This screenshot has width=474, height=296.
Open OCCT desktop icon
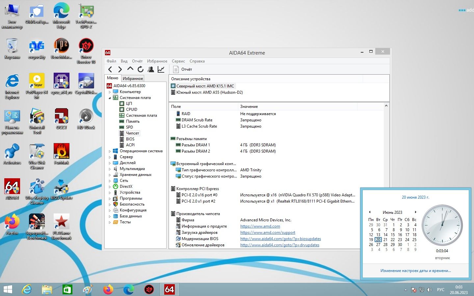click(x=62, y=118)
